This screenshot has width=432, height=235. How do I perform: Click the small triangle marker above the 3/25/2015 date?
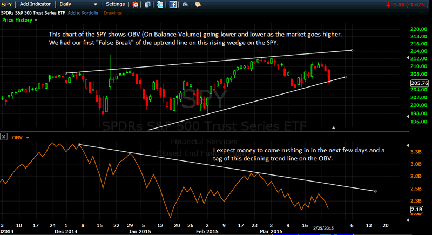(x=333, y=128)
